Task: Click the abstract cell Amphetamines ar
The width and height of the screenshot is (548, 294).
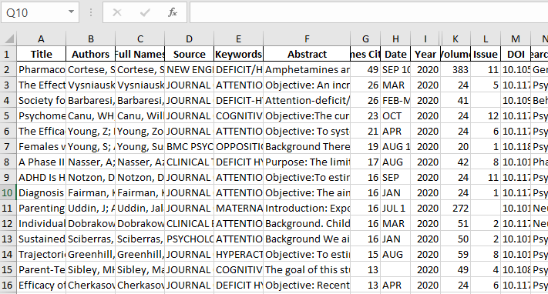Action: click(307, 70)
